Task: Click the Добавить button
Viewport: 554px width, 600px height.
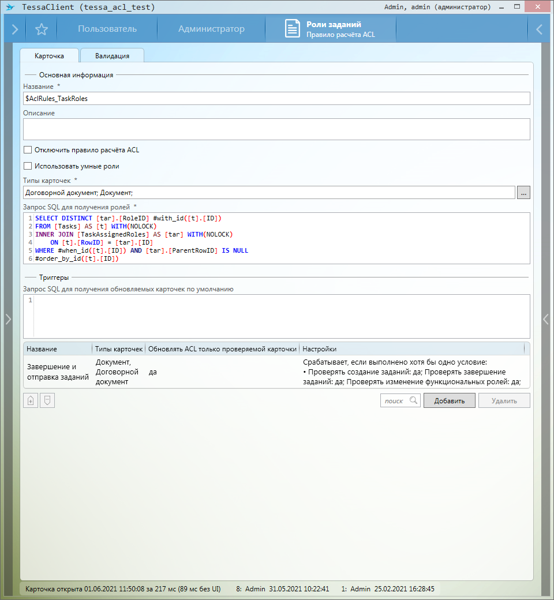Action: (x=448, y=400)
